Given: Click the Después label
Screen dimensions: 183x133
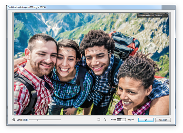Looking at the screenshot, I should pyautogui.click(x=131, y=120).
